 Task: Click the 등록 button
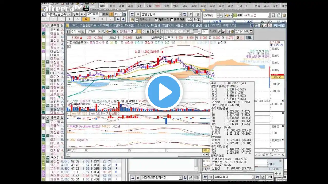[x=76, y=14]
